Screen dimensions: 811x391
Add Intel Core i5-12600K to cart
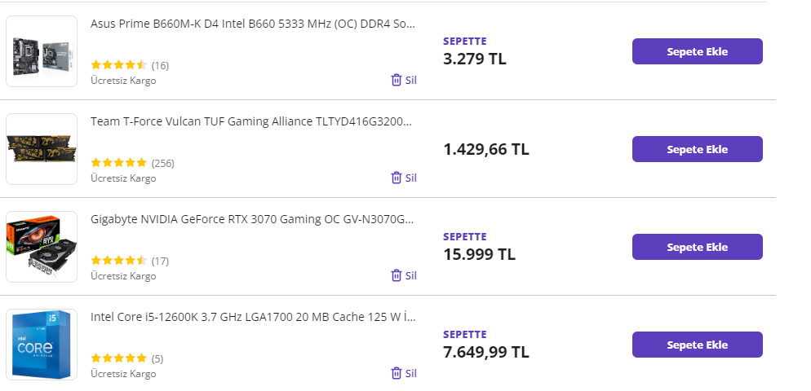click(697, 345)
